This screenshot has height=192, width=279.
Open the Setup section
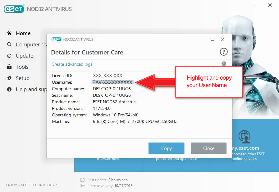[x=23, y=78]
